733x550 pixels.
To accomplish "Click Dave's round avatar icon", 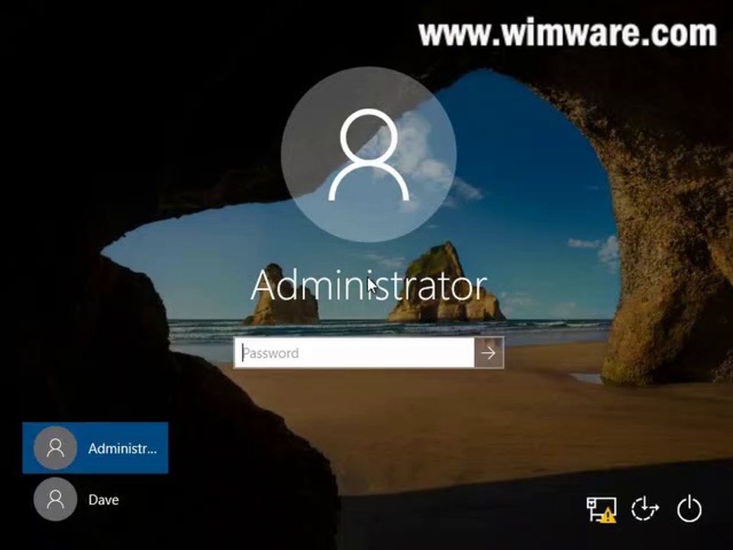I will (56, 499).
